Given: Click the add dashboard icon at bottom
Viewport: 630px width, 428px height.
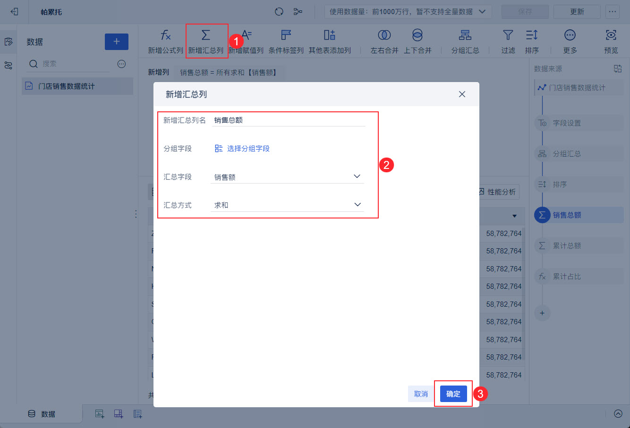Looking at the screenshot, I should click(x=119, y=414).
